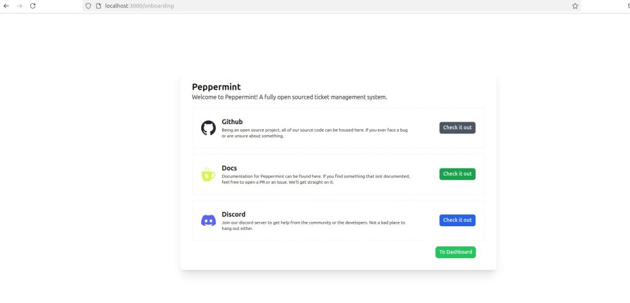Click the Docs section heading
The width and height of the screenshot is (630, 303).
click(229, 168)
